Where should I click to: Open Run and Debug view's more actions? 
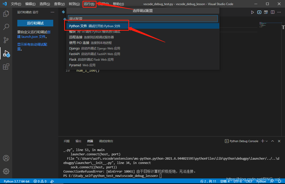[x=52, y=12]
